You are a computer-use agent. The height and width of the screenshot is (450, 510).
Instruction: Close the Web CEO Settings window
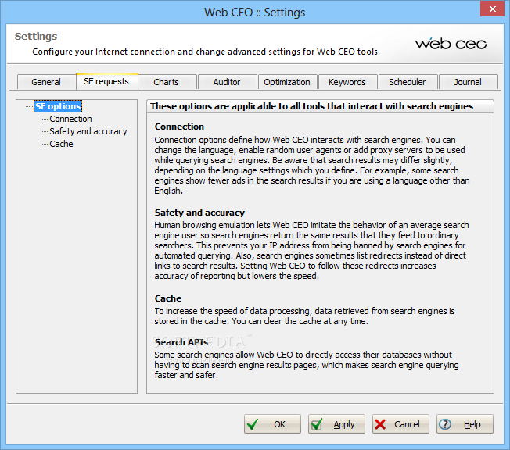click(493, 9)
